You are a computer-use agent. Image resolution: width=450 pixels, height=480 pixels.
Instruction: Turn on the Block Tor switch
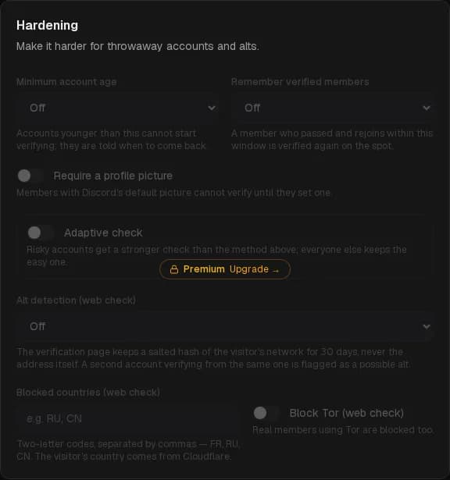[266, 413]
